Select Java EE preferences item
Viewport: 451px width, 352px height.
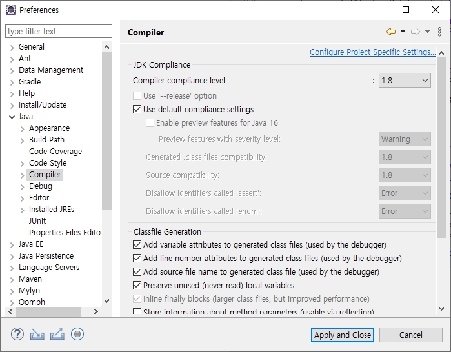click(31, 244)
